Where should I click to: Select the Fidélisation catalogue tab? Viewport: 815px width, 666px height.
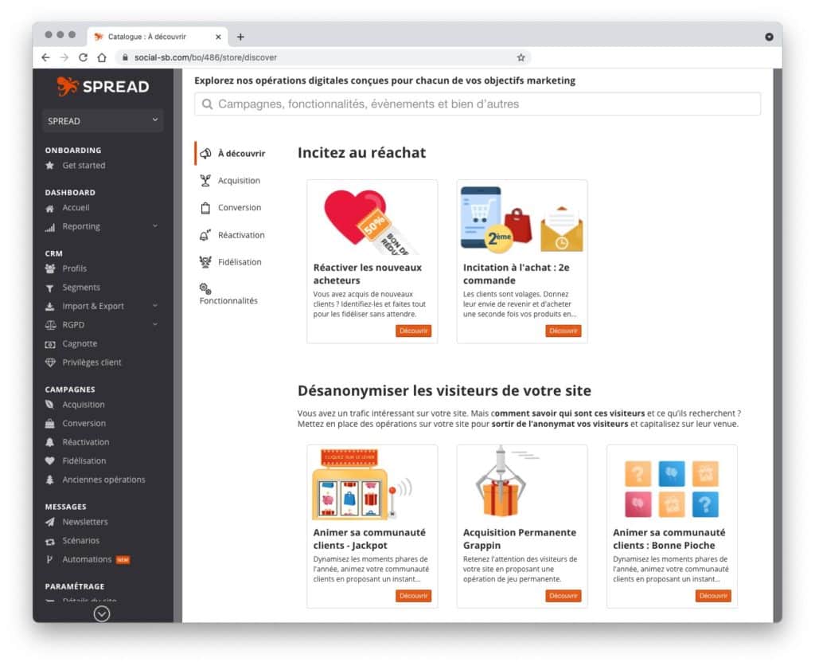tap(231, 262)
